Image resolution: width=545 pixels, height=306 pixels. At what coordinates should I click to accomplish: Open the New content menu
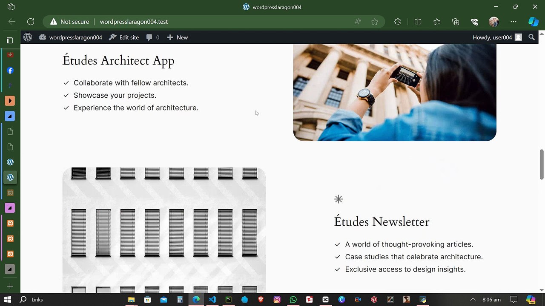pyautogui.click(x=177, y=37)
